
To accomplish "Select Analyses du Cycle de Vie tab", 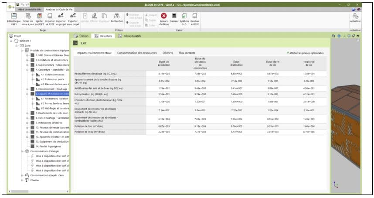I will (x=59, y=10).
